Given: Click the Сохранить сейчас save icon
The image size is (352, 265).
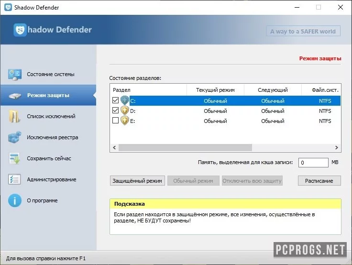Looking at the screenshot, I should pos(15,158).
